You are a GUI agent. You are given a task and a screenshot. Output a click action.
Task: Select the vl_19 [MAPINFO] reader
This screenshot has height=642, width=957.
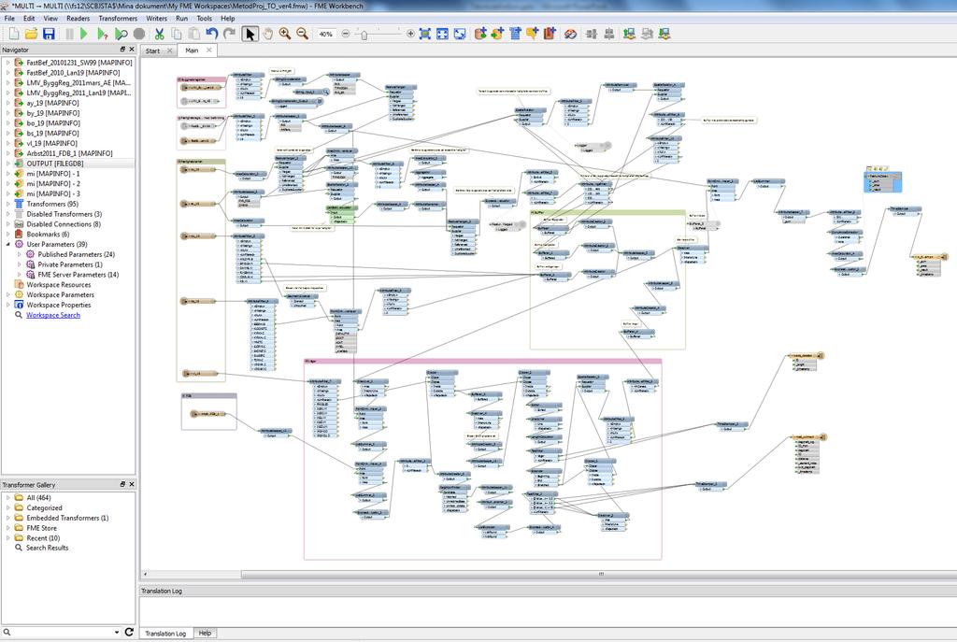pyautogui.click(x=51, y=143)
